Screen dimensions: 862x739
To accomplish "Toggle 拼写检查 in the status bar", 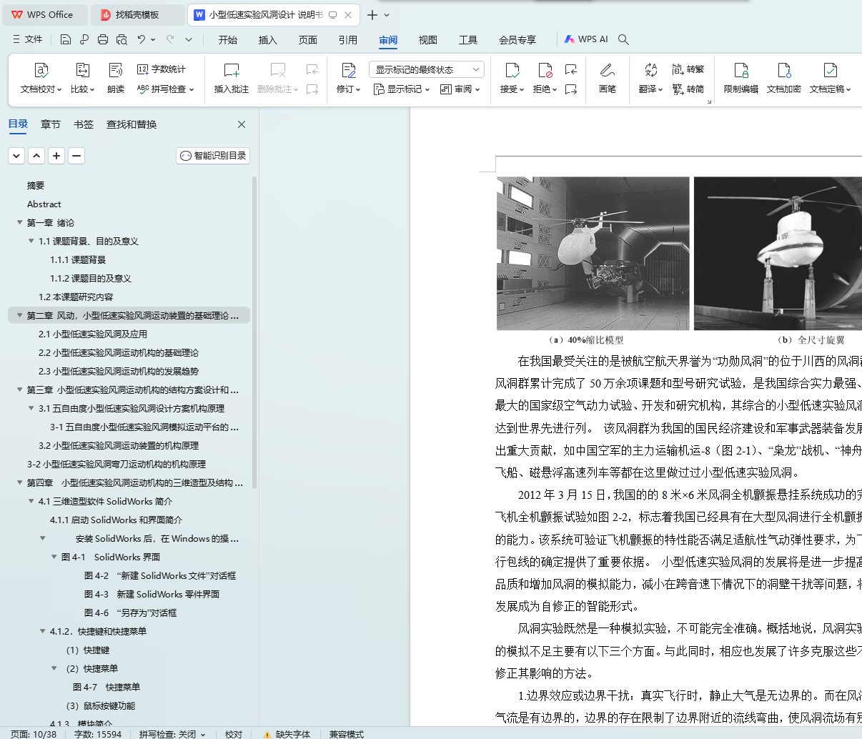I will 172,734.
